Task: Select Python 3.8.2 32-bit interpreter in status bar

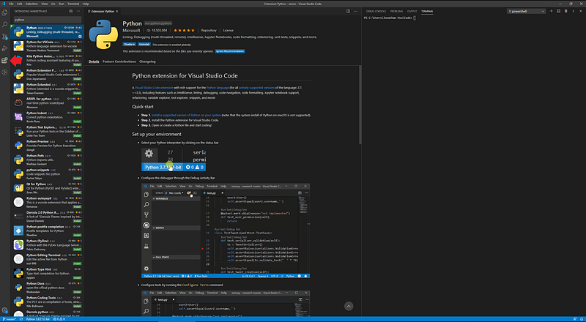Action: [x=37, y=319]
